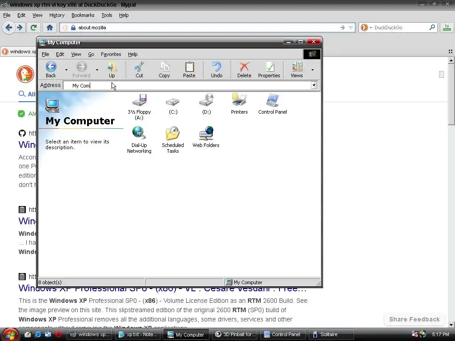The image size is (455, 341).
Task: Launch Opera from quick launch
Action: (x=59, y=334)
